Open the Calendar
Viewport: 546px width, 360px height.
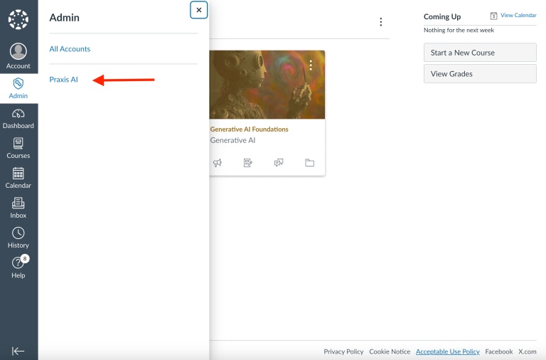(18, 179)
